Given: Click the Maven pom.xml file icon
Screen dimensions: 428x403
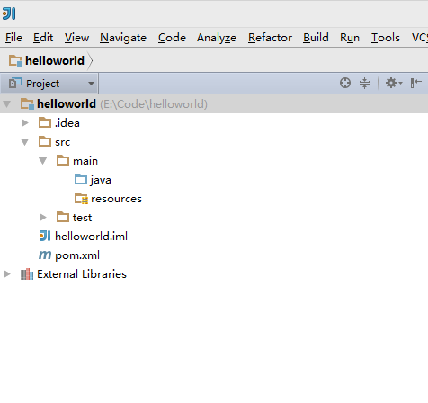Looking at the screenshot, I should click(x=45, y=255).
